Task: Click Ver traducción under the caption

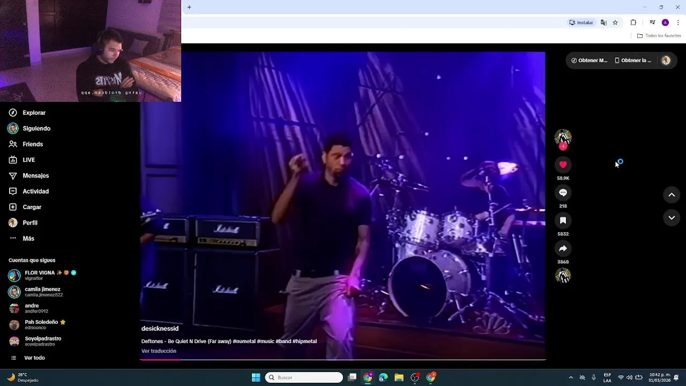Action: [x=159, y=351]
